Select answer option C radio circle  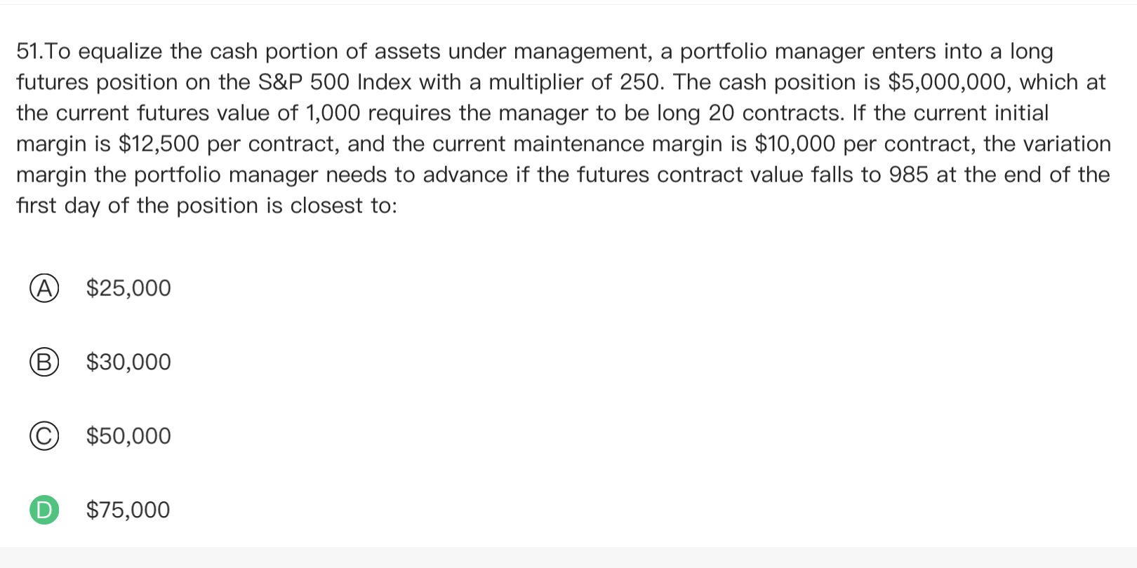point(44,436)
